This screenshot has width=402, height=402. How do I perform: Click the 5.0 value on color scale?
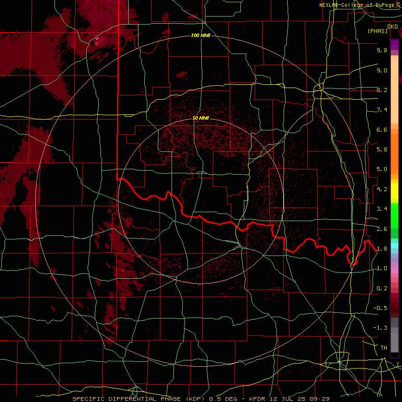point(382,169)
